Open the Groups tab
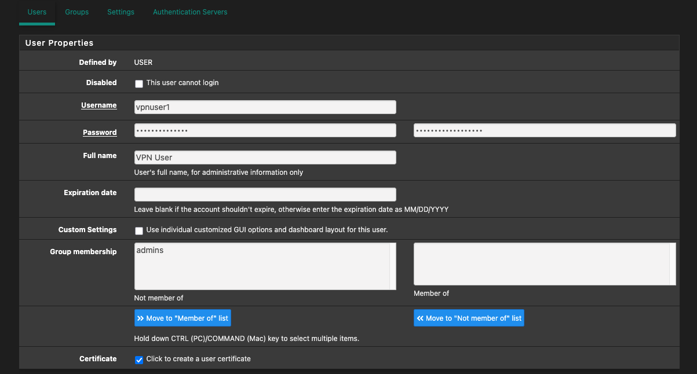 click(x=77, y=12)
